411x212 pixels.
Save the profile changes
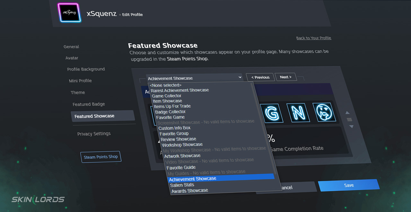click(x=349, y=185)
